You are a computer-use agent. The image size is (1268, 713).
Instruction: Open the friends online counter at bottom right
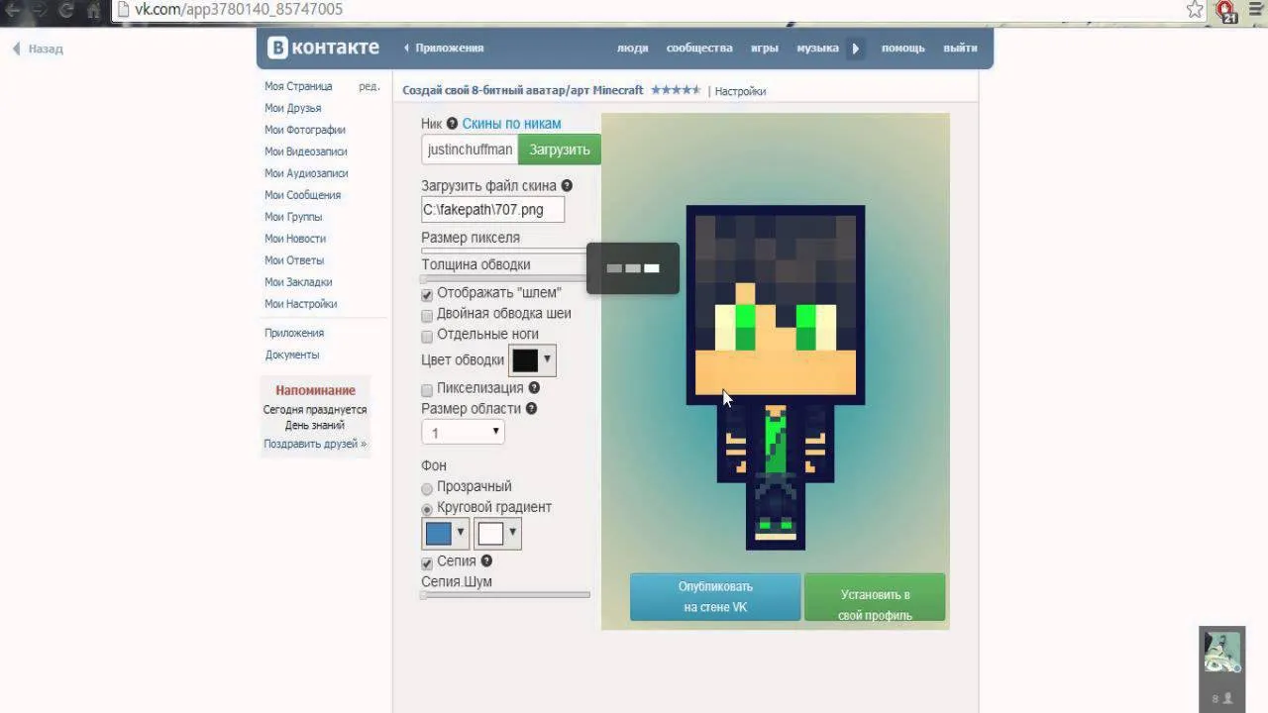tap(1221, 698)
